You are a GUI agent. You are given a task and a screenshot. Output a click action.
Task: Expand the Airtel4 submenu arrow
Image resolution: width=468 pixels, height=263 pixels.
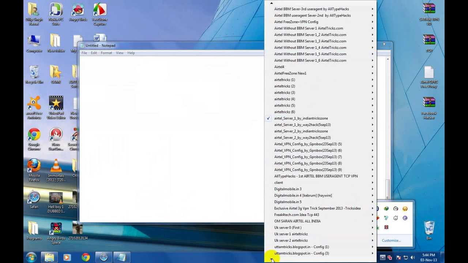click(x=373, y=67)
